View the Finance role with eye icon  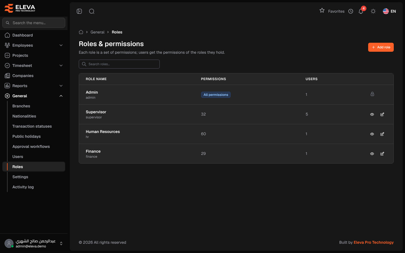pyautogui.click(x=372, y=154)
